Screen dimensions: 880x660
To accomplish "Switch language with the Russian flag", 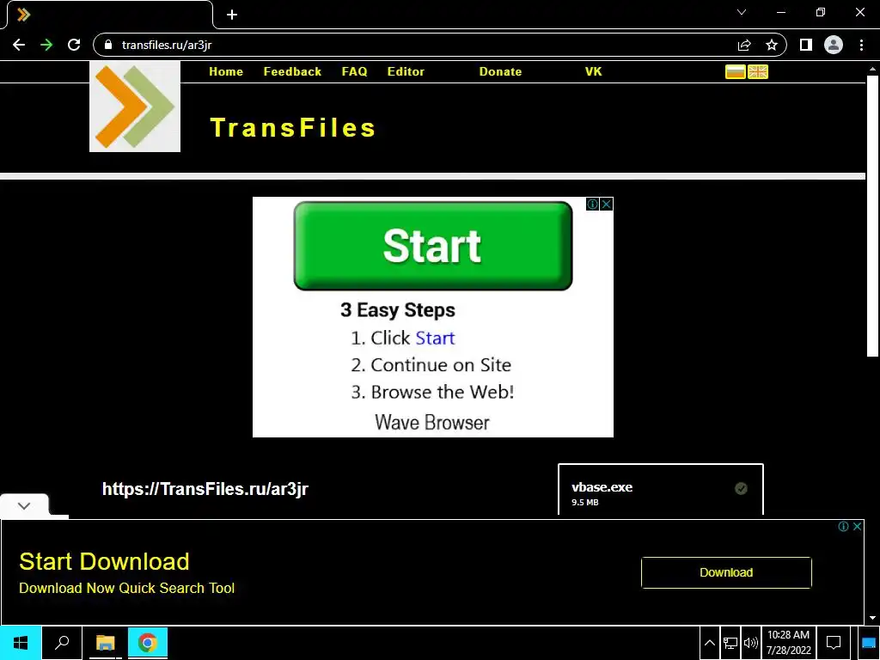I will point(736,72).
